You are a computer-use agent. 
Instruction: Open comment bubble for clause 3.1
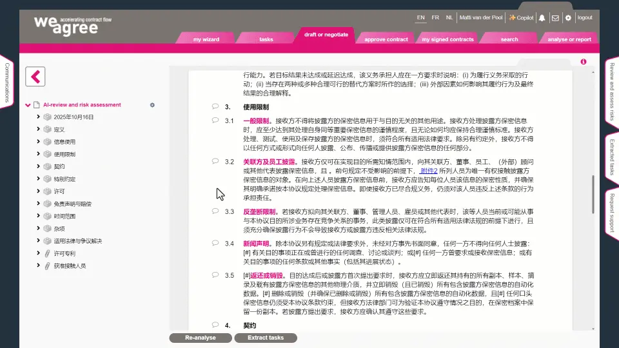(x=215, y=121)
